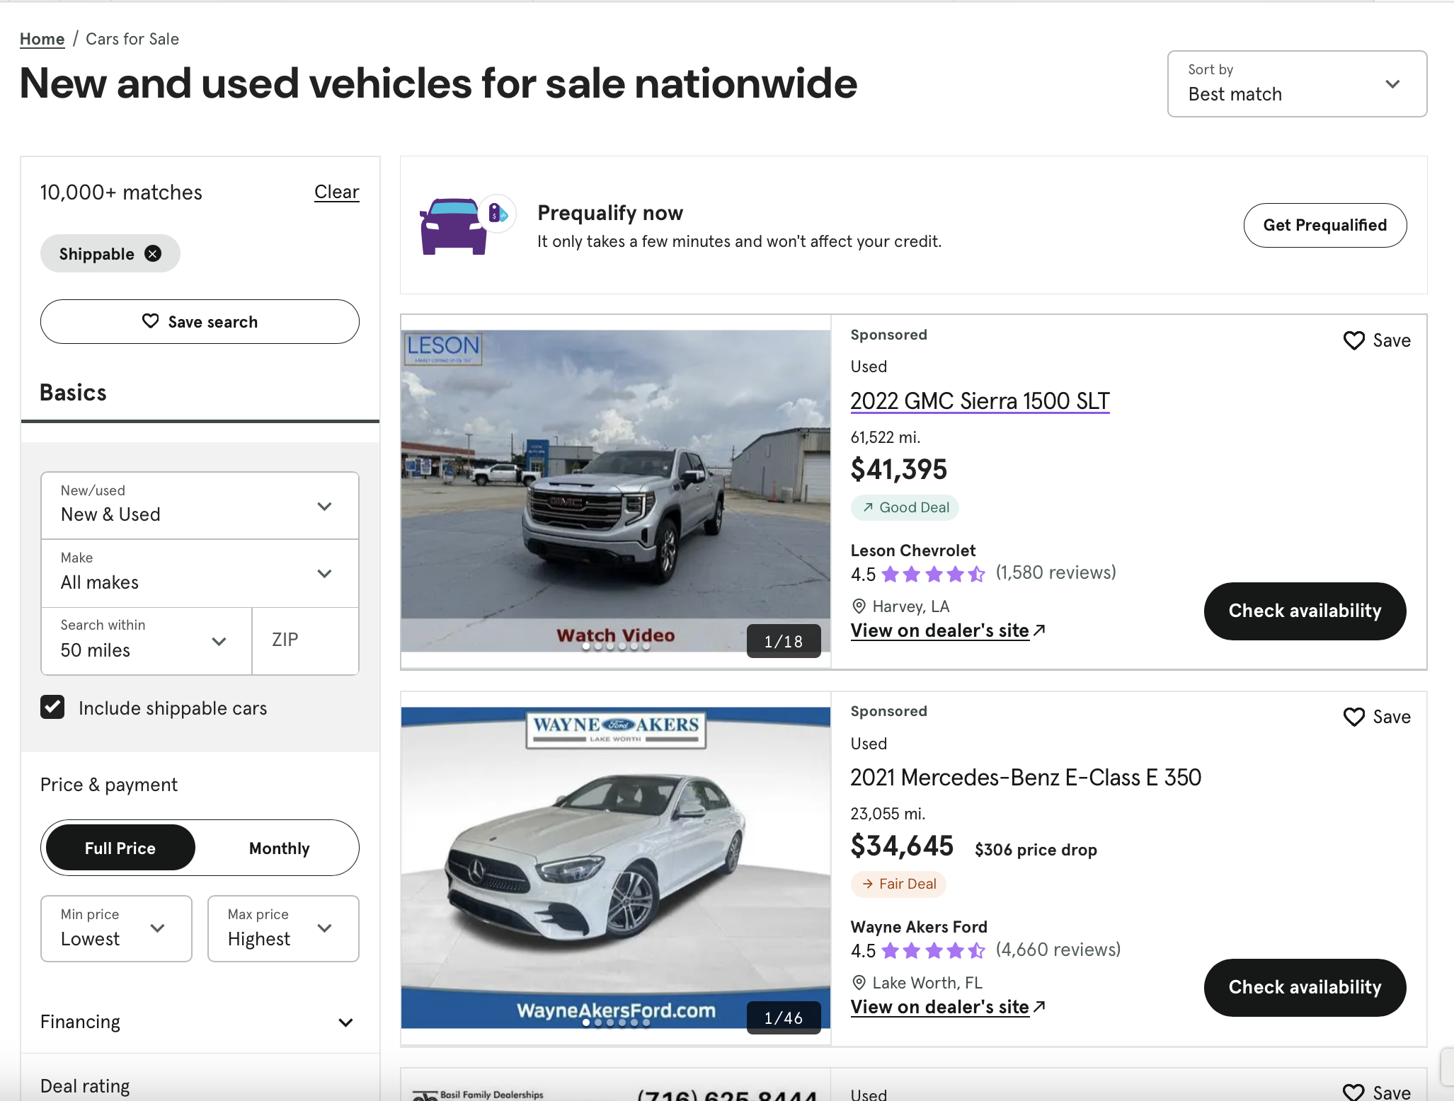Open the Make dropdown
The width and height of the screenshot is (1454, 1101).
(200, 573)
